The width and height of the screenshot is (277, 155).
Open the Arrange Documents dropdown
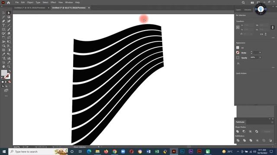click(x=252, y=3)
